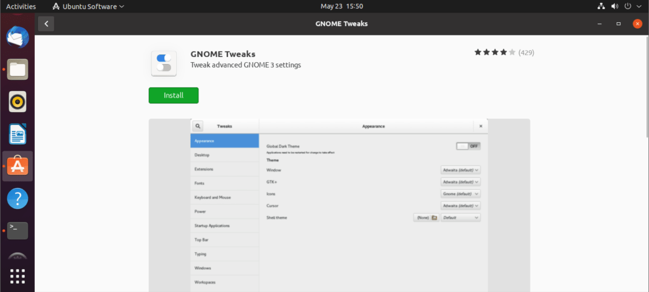Open Help from the dock
The image size is (649, 292).
coord(17,198)
